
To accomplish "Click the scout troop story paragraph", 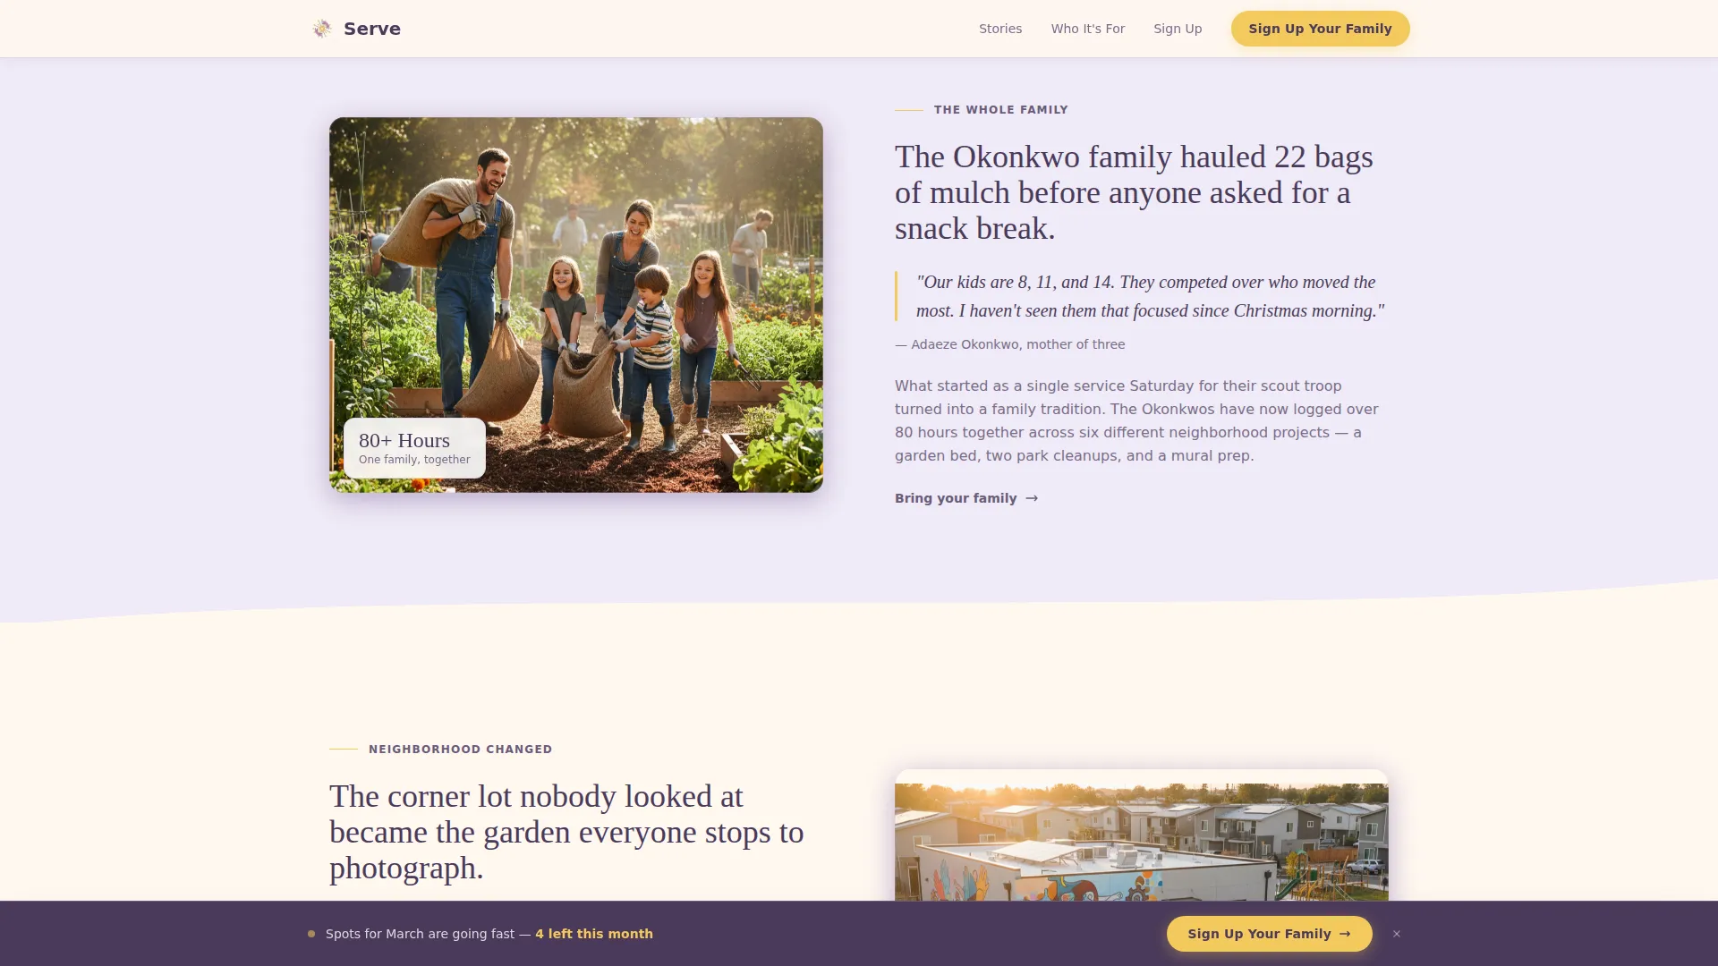I will pos(1136,420).
